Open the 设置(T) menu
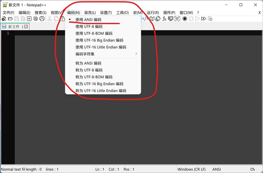The height and width of the screenshot is (173, 263). click(x=106, y=12)
